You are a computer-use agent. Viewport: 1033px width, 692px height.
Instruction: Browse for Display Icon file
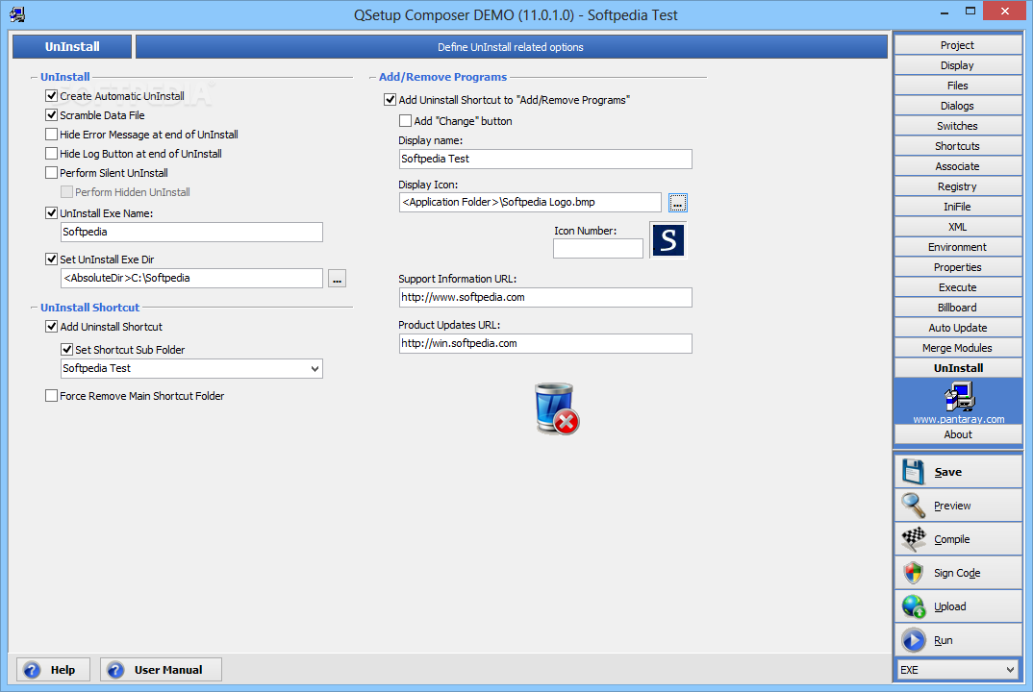tap(677, 203)
